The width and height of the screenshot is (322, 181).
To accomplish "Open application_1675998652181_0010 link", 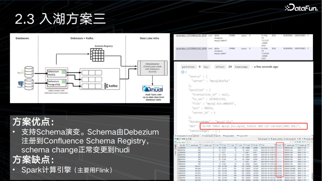I will pos(191,35).
